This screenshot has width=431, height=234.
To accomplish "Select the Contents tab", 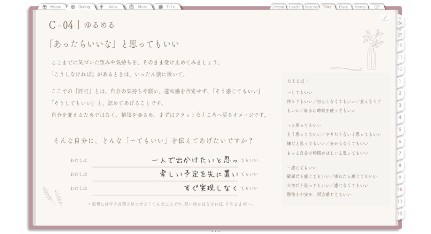I will [x=278, y=7].
